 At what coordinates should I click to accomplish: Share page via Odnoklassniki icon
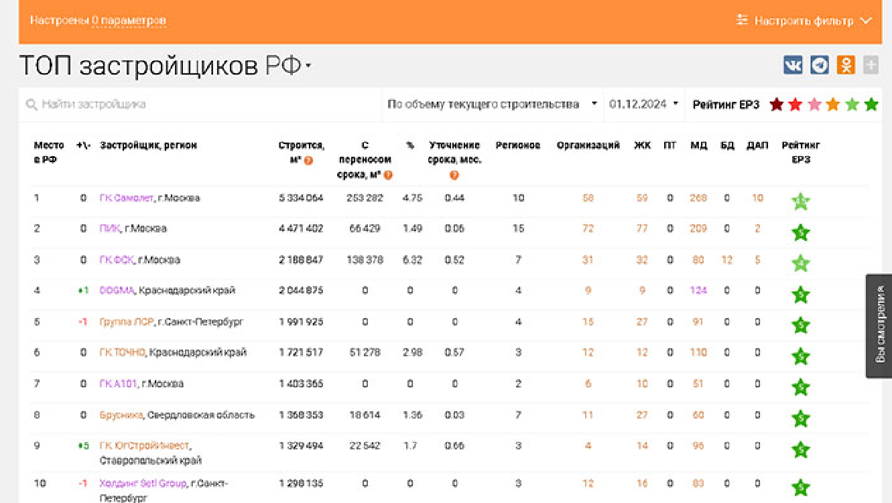point(846,65)
